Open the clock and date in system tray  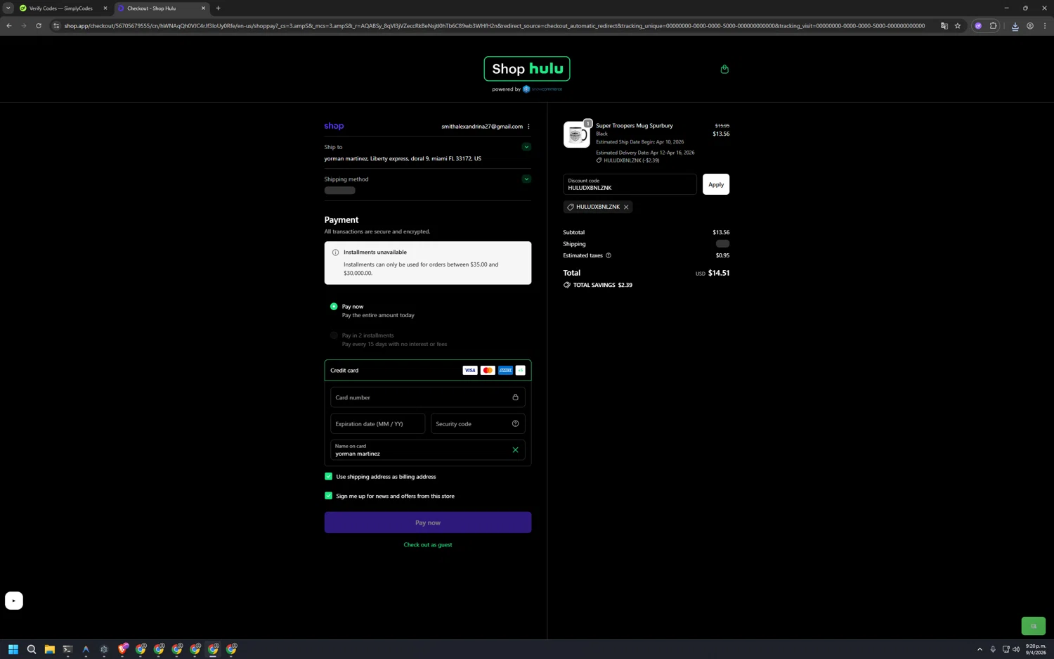(x=1036, y=649)
